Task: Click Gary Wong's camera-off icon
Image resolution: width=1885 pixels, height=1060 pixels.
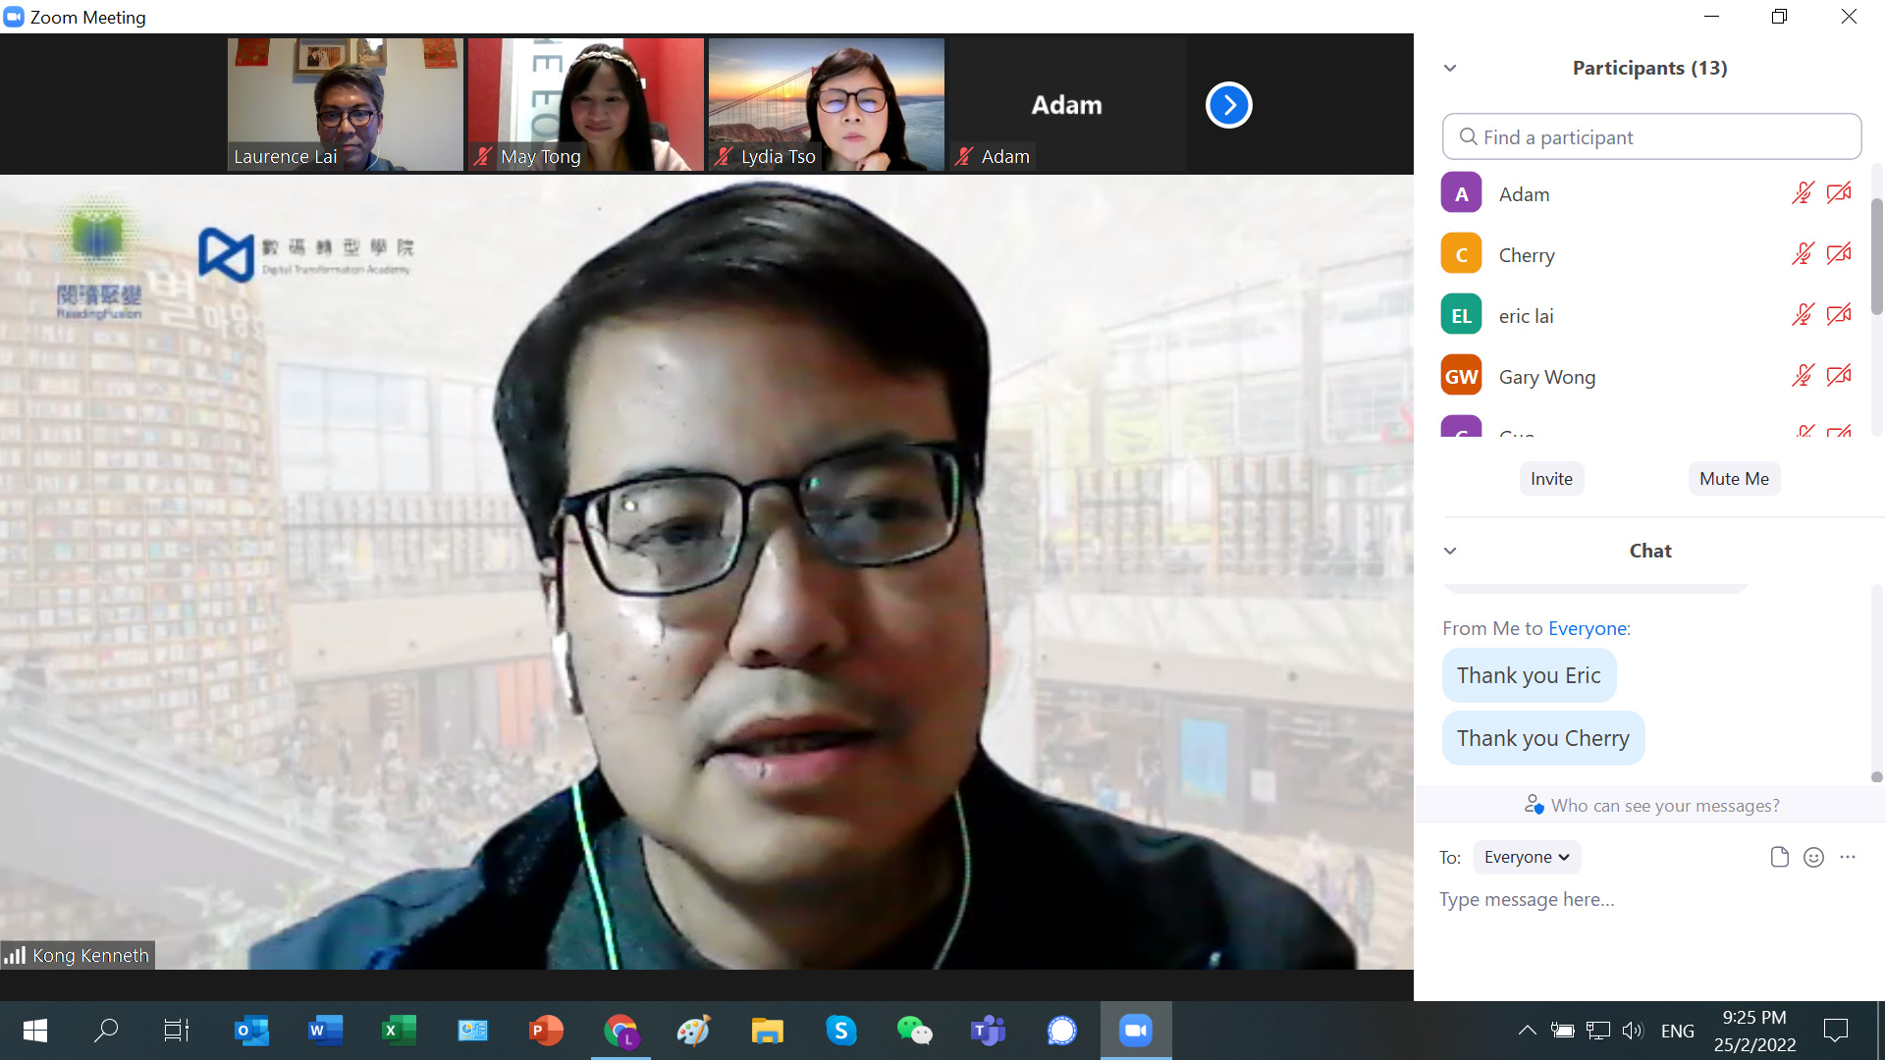Action: [x=1839, y=376]
